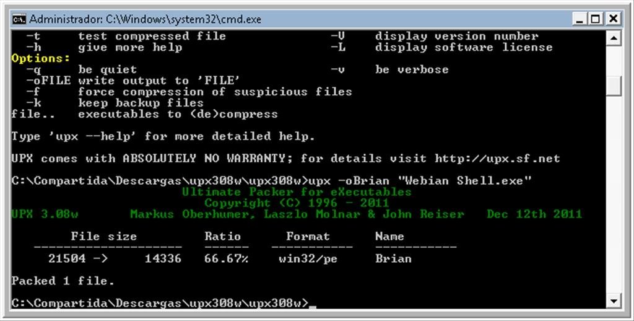Click the '-oFILE' option flag
Screen dimensions: 634x321
tap(48, 81)
